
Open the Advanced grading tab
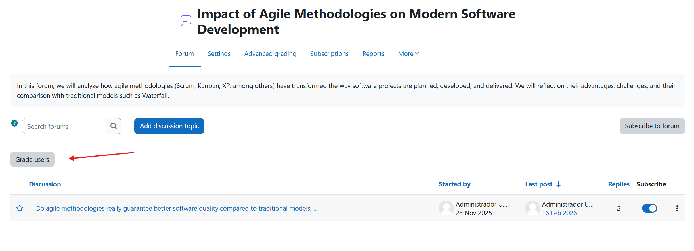(x=270, y=54)
